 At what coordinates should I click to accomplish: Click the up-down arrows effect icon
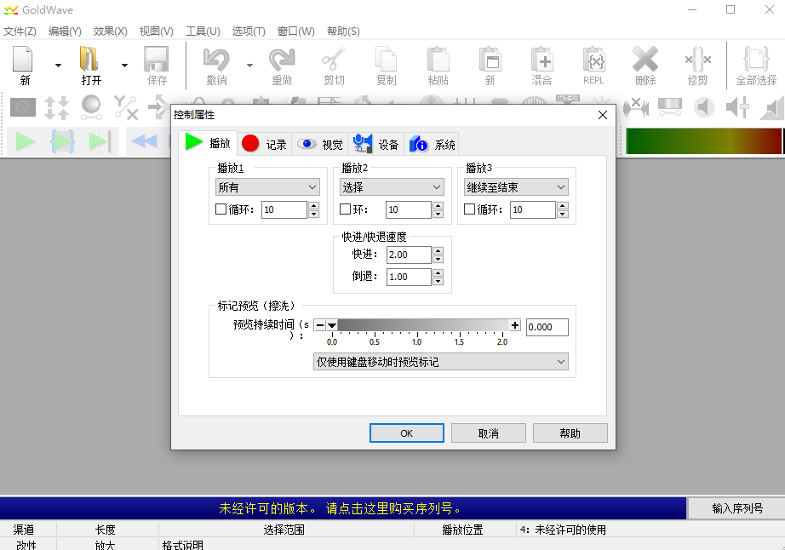56,107
